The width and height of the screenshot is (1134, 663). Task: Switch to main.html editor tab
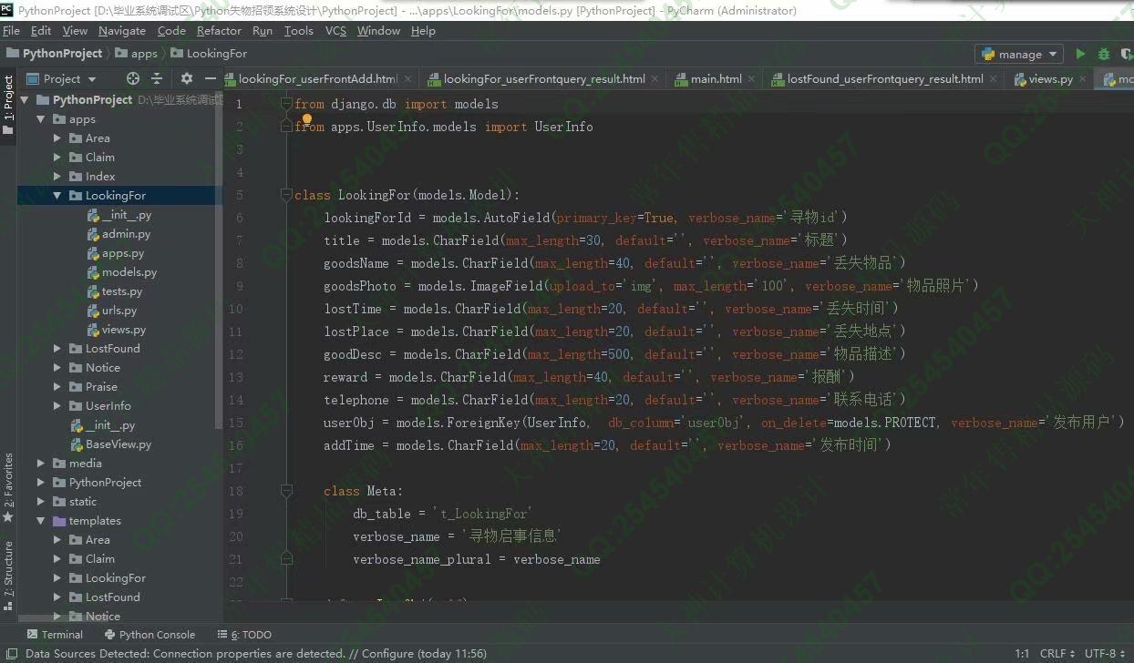tap(716, 79)
